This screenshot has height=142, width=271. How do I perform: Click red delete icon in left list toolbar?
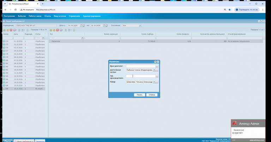pyautogui.click(x=11, y=30)
